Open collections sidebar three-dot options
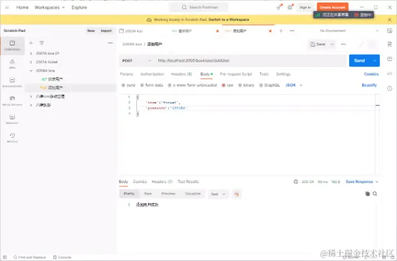This screenshot has width=397, height=261. [x=110, y=43]
